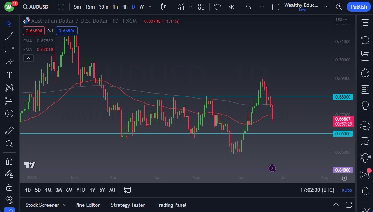373x212 pixels.
Task: Toggle lock all drawings
Action: coord(9,187)
